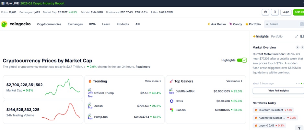
Task: Open the Ask Gecko link
Action: pos(216,24)
